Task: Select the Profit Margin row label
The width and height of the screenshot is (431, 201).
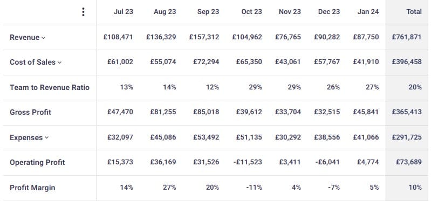Action: 32,188
